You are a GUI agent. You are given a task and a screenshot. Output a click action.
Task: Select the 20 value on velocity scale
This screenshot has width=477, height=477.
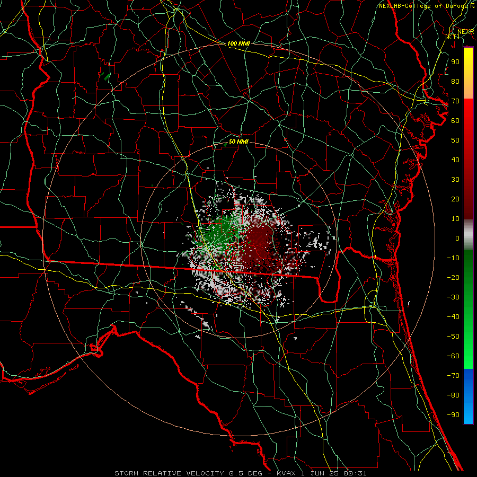[455, 199]
